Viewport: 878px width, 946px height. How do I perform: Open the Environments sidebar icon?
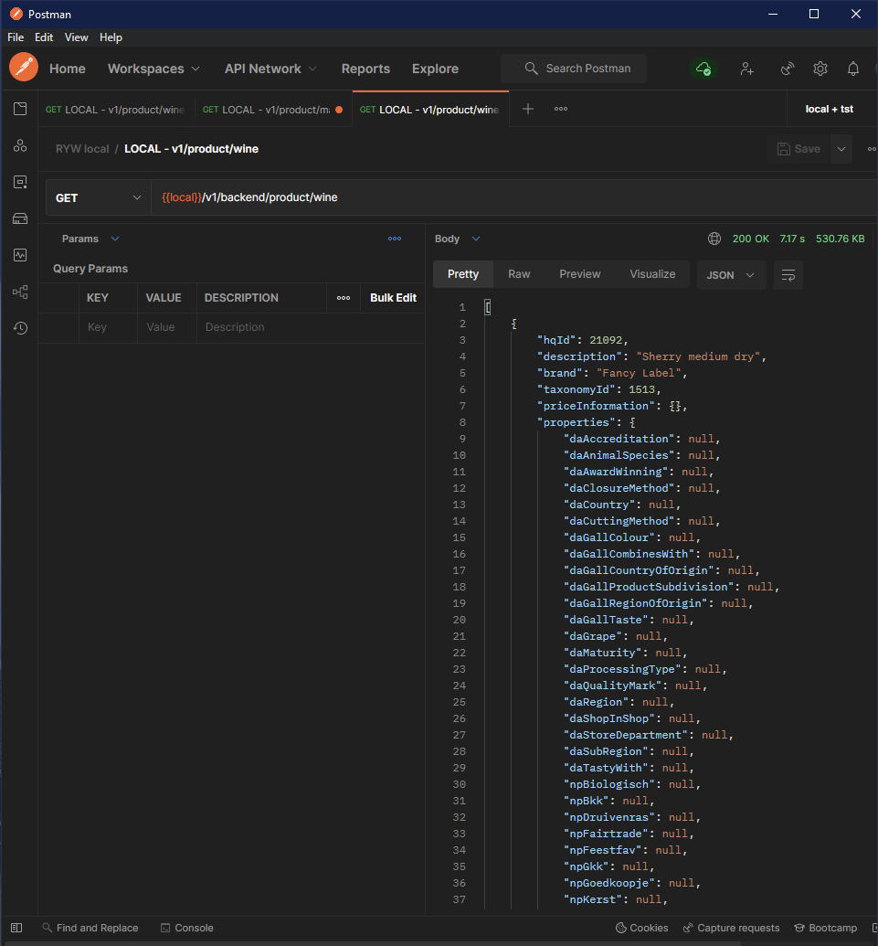tap(20, 182)
